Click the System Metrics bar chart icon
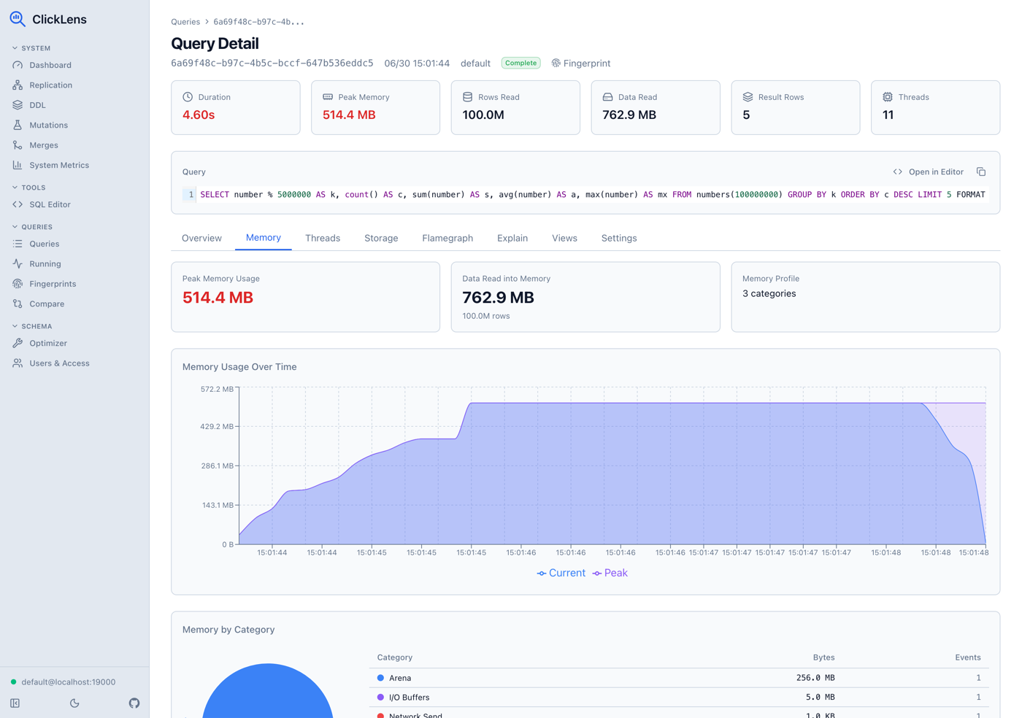This screenshot has width=1022, height=718. (x=18, y=165)
